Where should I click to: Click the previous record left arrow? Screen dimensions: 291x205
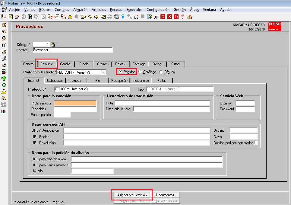(x=90, y=17)
